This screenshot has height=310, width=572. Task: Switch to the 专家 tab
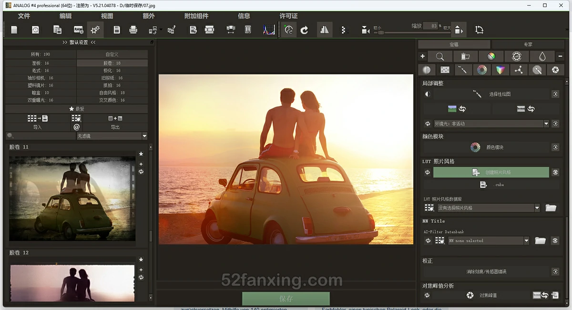point(528,44)
